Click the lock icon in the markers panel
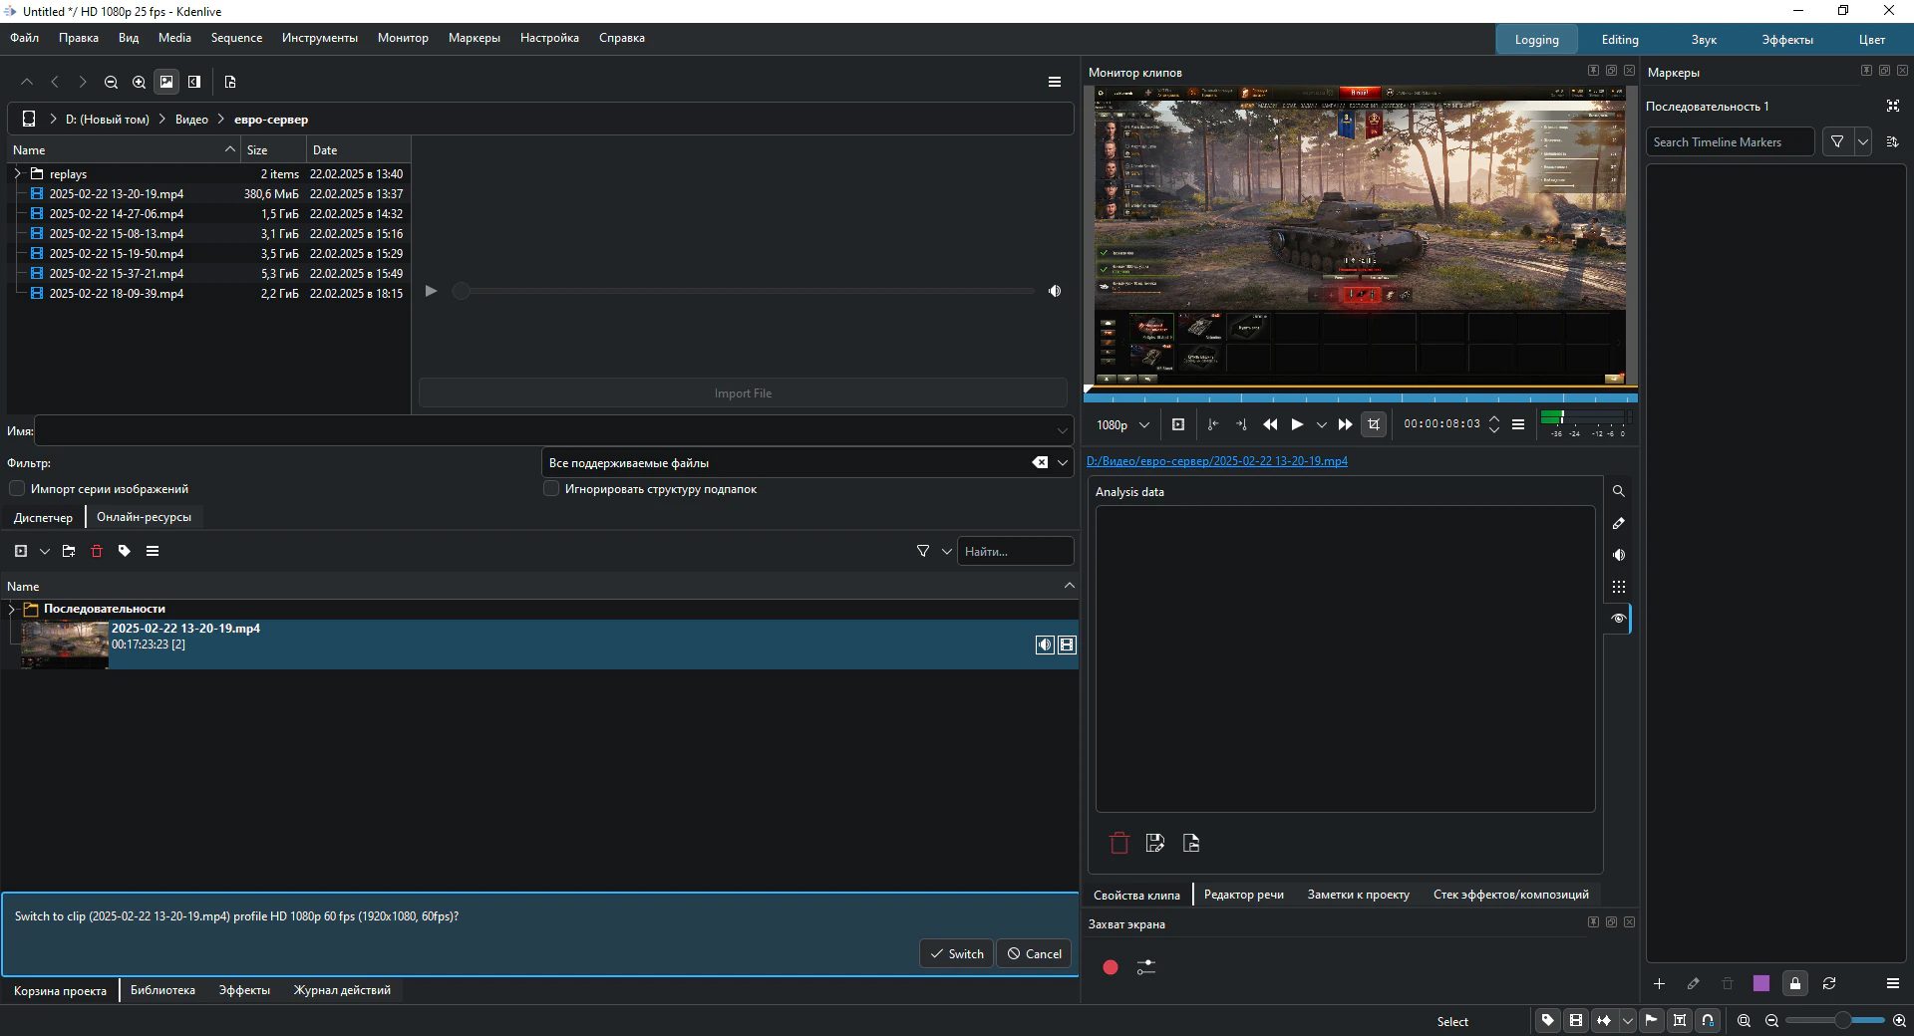The width and height of the screenshot is (1914, 1036). click(1795, 983)
